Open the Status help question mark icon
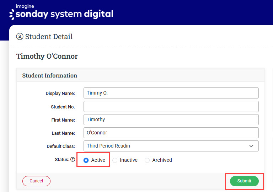The width and height of the screenshot is (273, 192). [x=73, y=160]
